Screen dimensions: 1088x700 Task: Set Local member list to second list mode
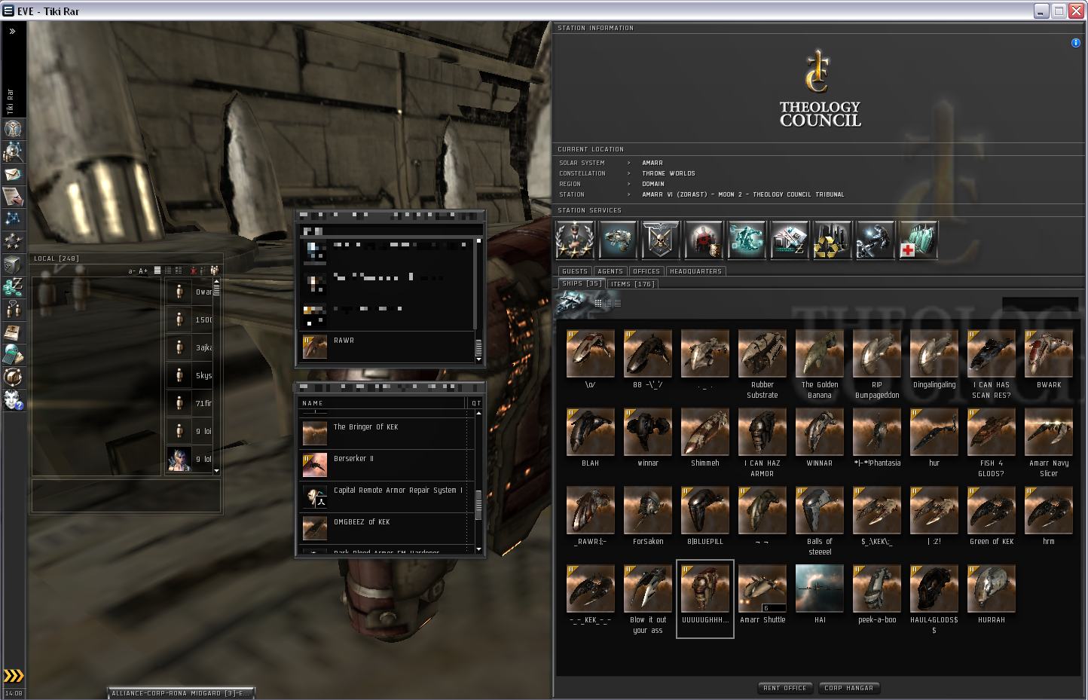[x=168, y=271]
